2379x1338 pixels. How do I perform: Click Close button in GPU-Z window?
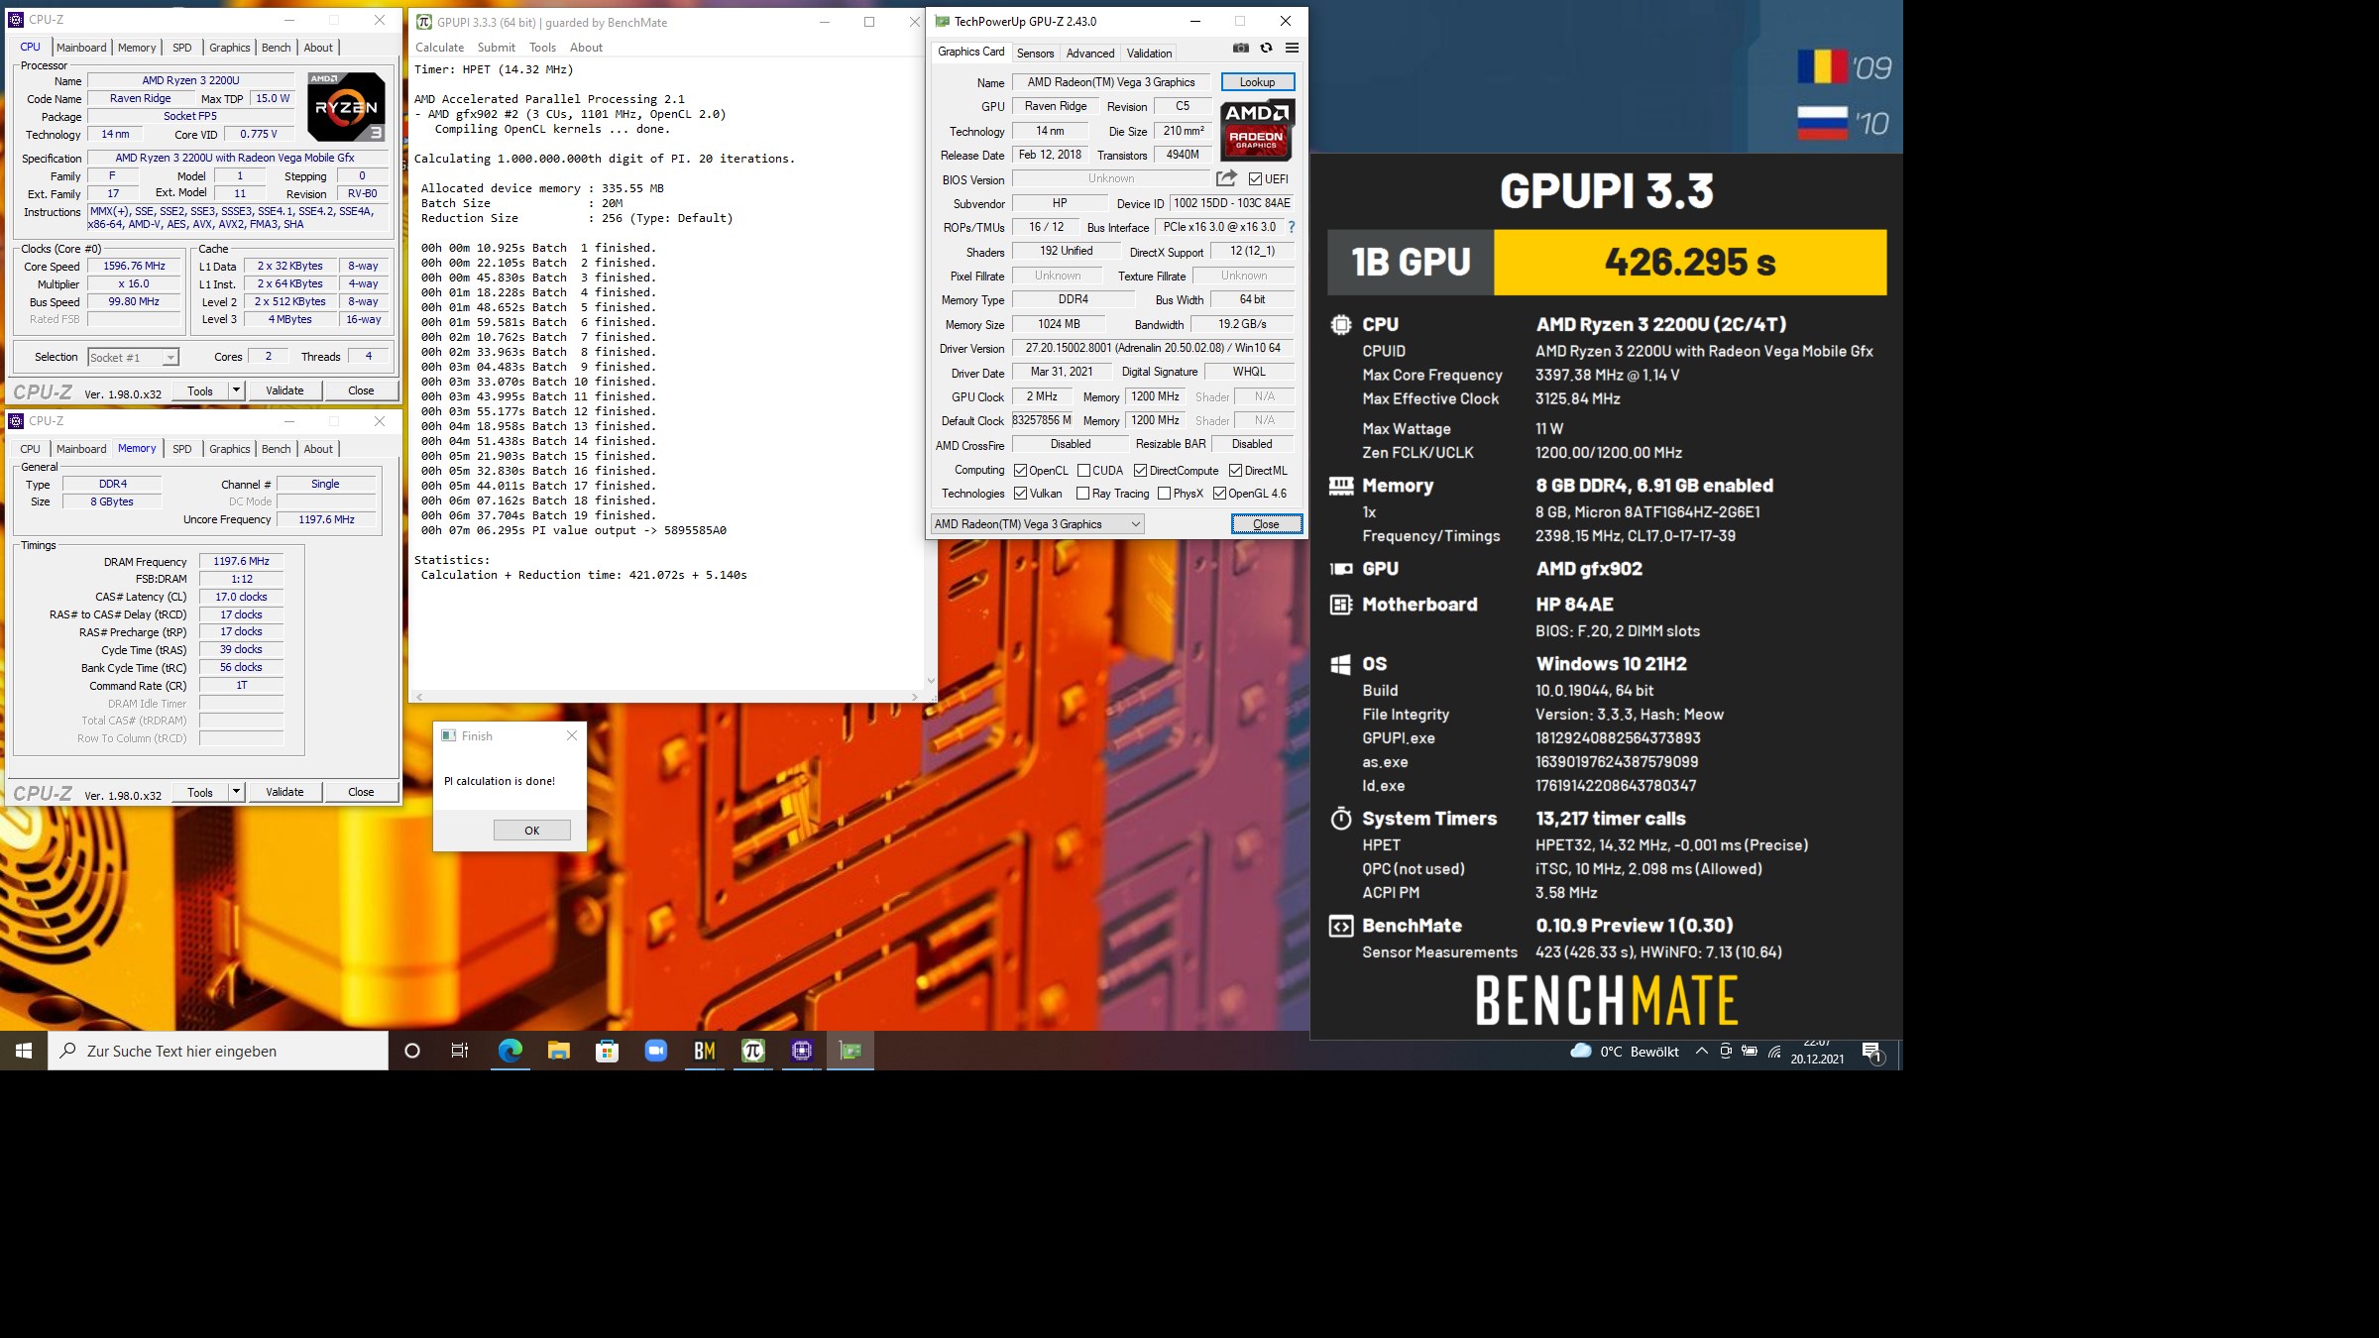click(1266, 524)
